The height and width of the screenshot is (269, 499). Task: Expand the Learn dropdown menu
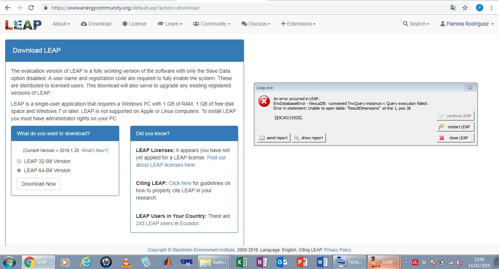tap(170, 24)
